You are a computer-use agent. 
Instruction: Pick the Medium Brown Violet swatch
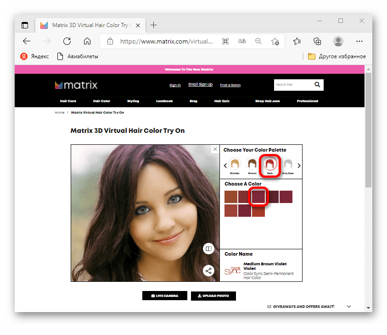point(258,197)
